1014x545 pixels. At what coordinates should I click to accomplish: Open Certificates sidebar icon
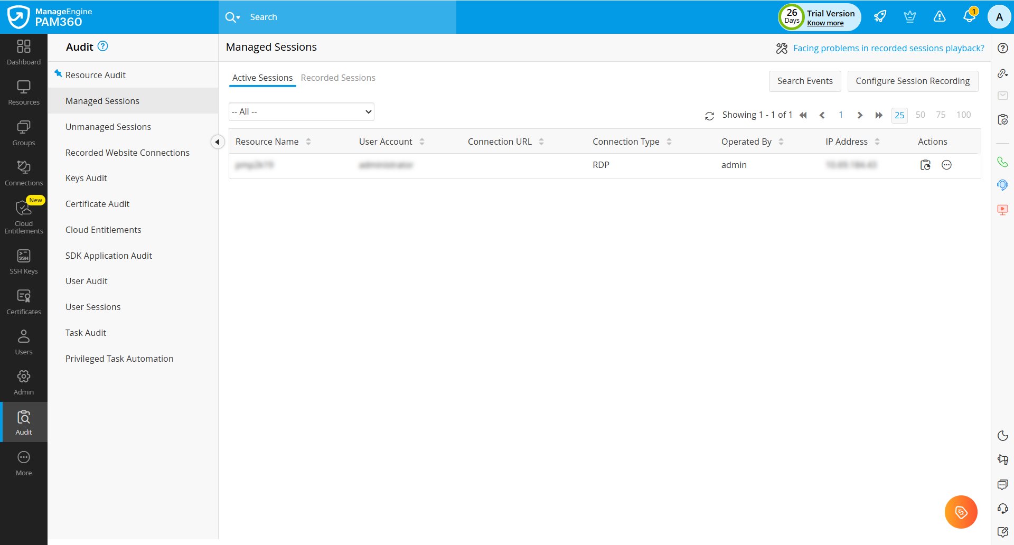point(24,303)
